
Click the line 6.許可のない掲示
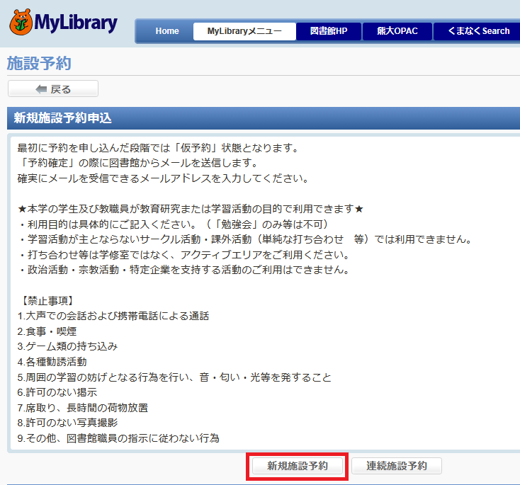click(57, 392)
